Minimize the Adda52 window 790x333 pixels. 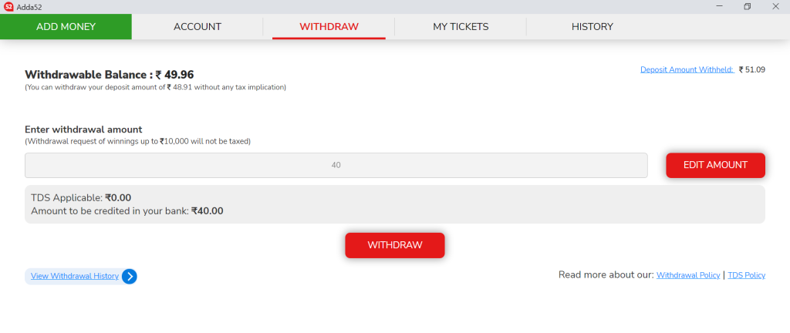(x=719, y=6)
